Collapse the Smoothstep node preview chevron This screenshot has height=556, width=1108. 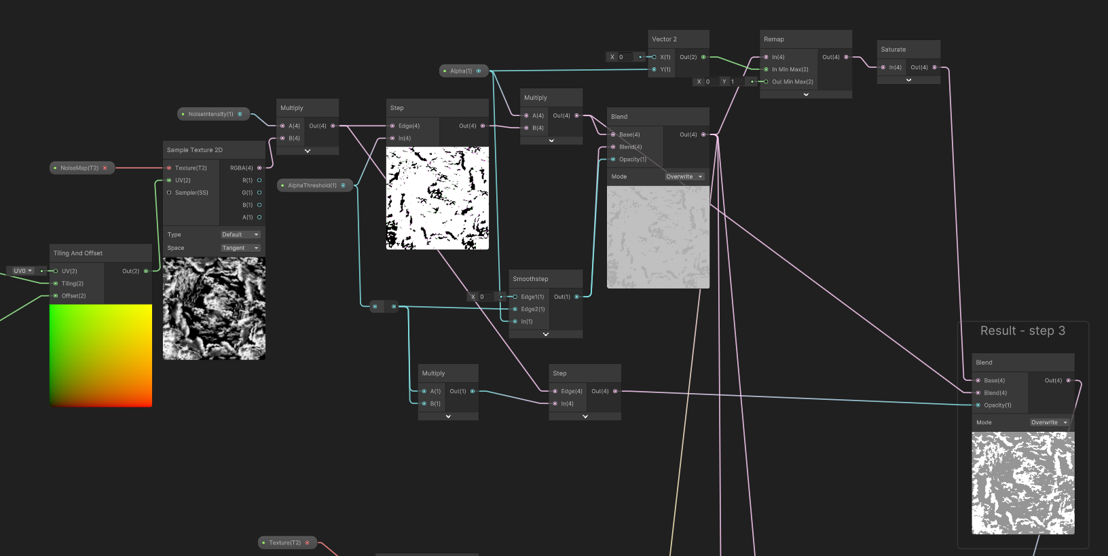[x=546, y=334]
